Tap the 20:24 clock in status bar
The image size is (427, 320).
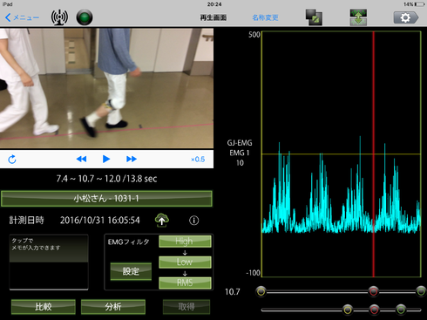pos(214,4)
